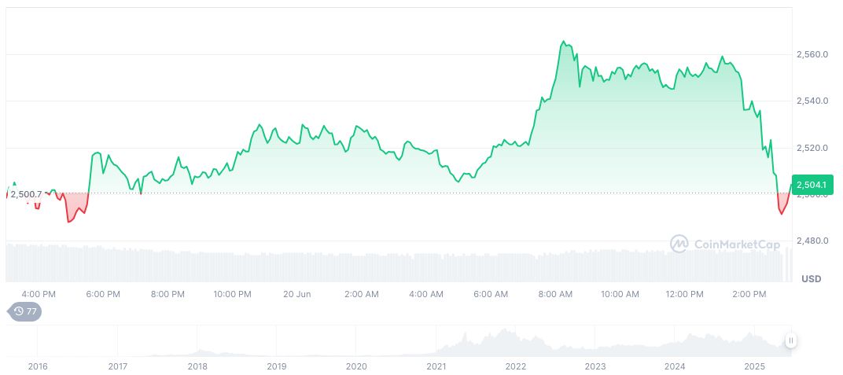Click the red dip area near 5:00 PM
843x375 pixels.
[x=76, y=207]
